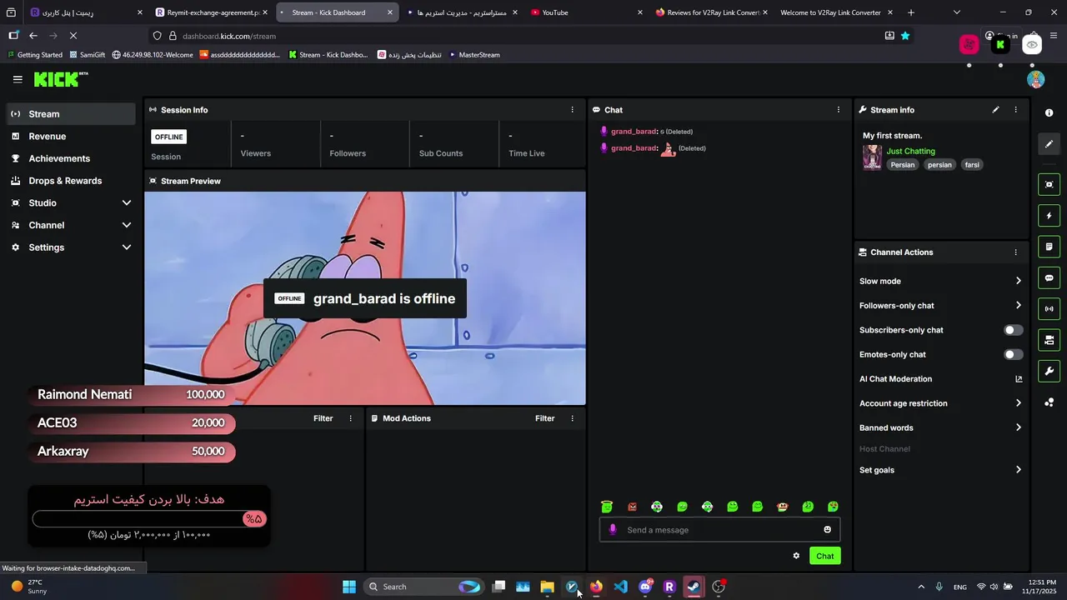Go to Drops & Rewards in sidebar
The image size is (1067, 600).
pyautogui.click(x=71, y=181)
